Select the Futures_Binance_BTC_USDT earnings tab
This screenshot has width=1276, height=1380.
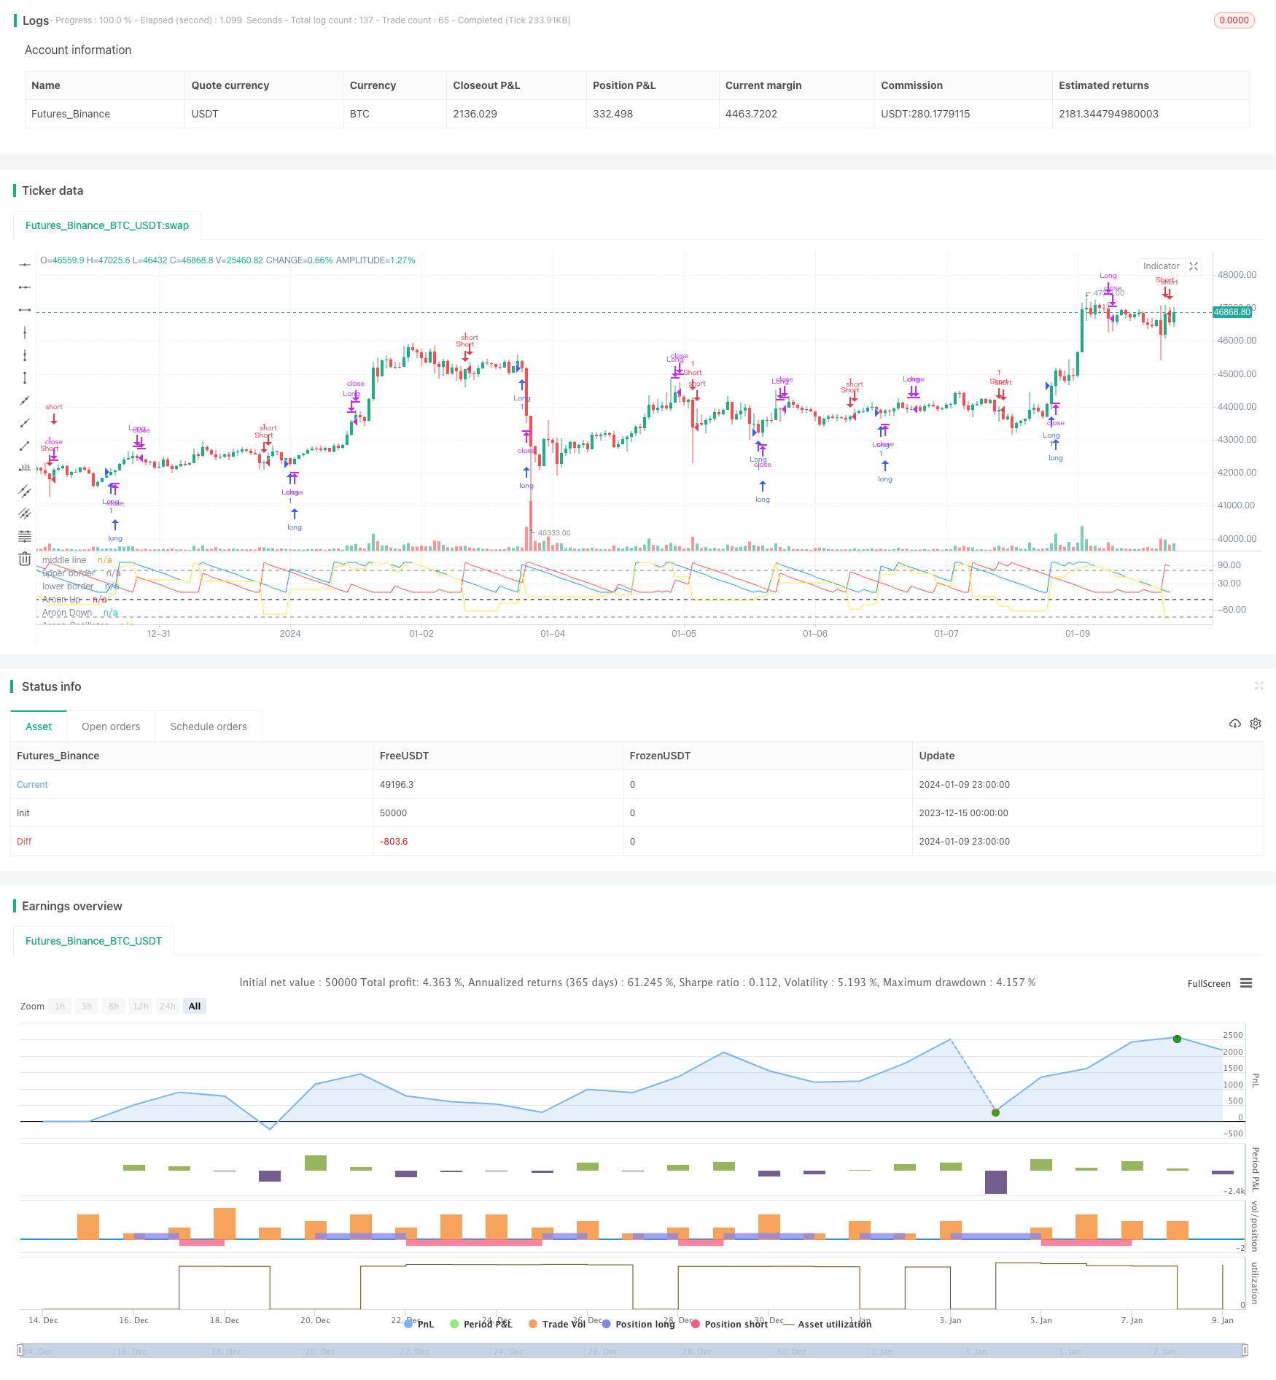tap(93, 941)
